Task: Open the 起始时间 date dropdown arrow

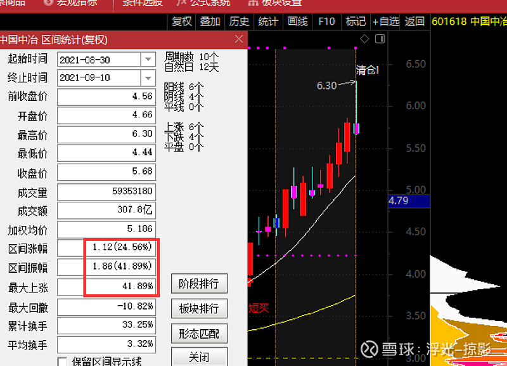Action: point(148,60)
